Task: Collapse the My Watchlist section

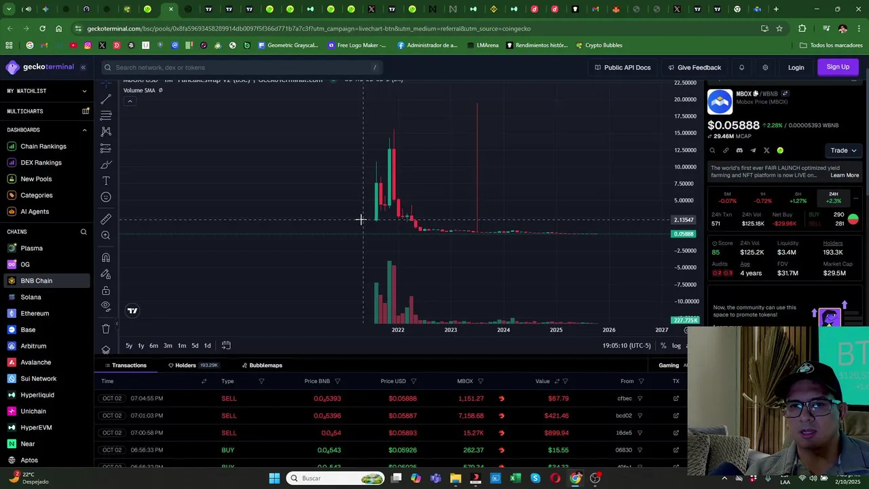Action: 84,91
